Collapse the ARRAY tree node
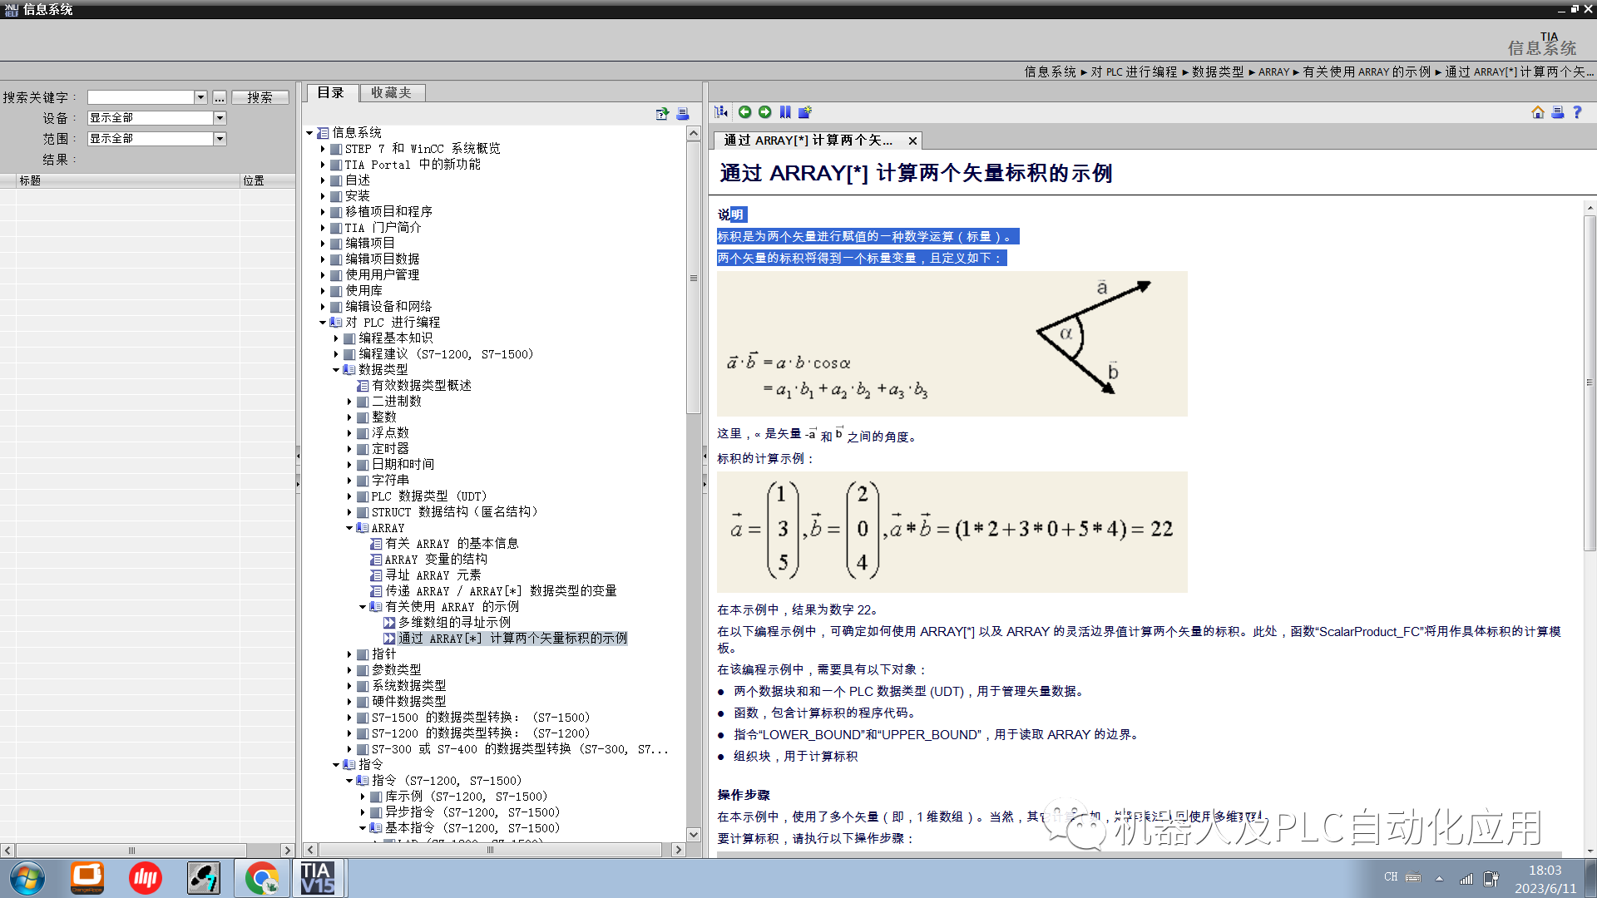 point(349,528)
